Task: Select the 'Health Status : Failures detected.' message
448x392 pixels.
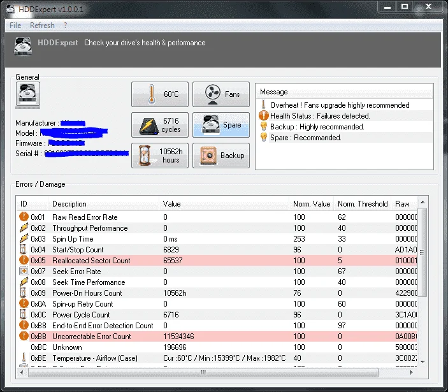Action: point(320,116)
